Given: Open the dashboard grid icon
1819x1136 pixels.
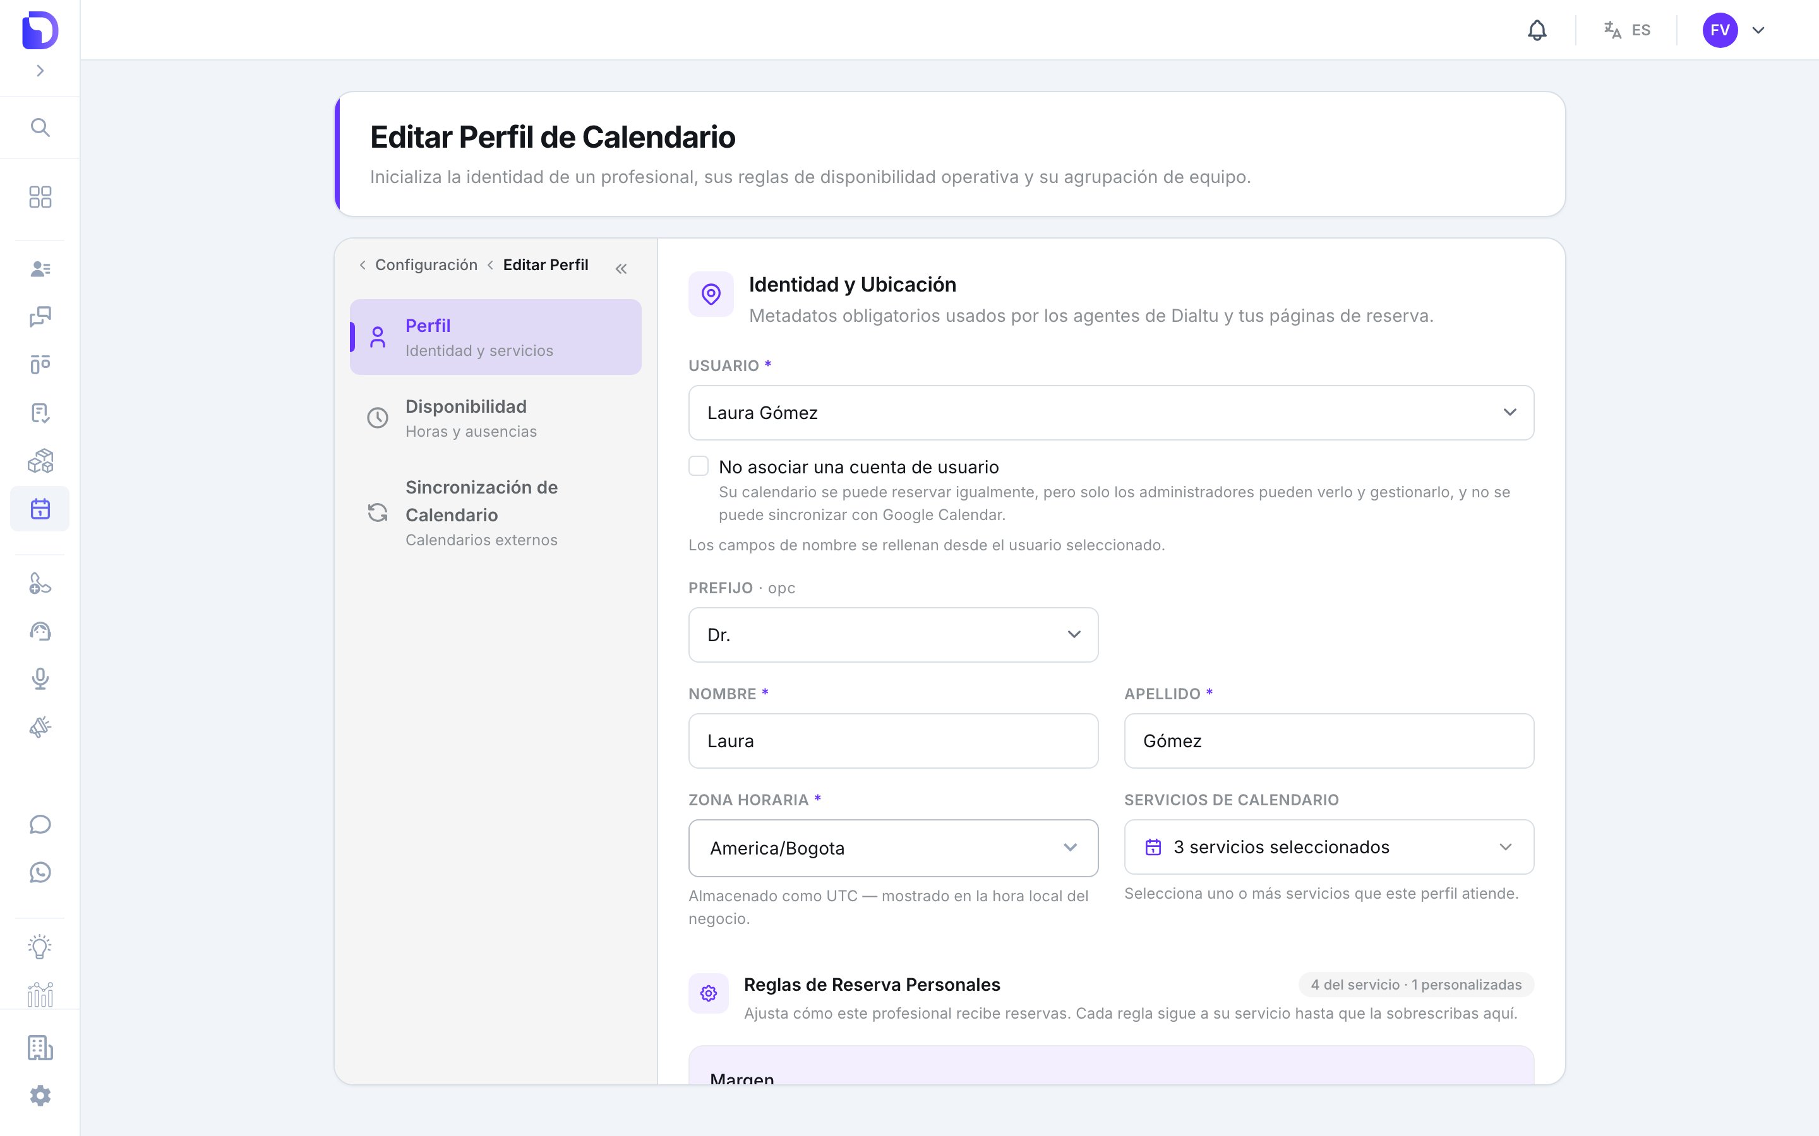Looking at the screenshot, I should (40, 197).
